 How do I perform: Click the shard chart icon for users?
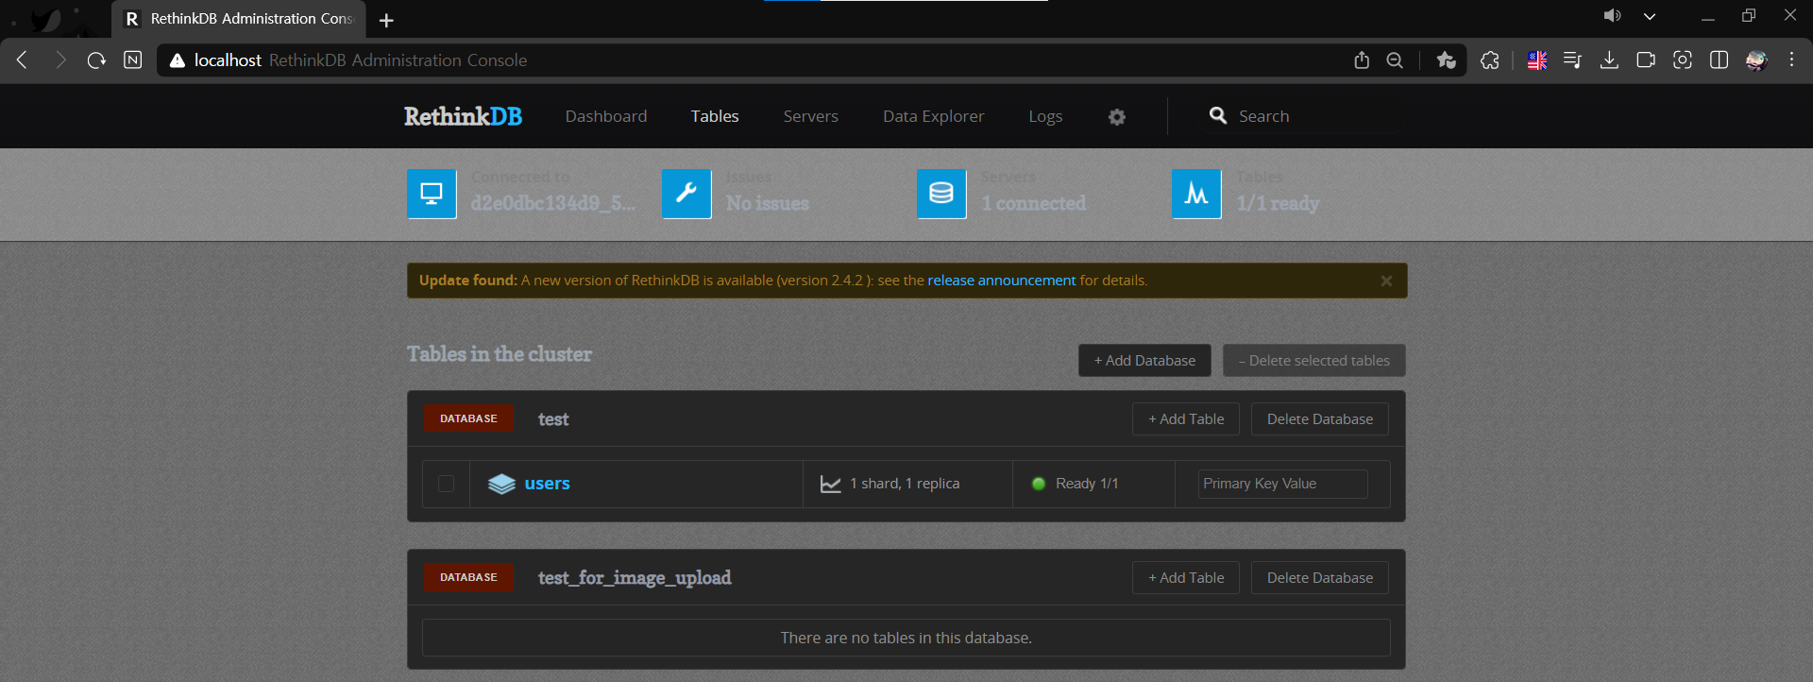(x=831, y=484)
